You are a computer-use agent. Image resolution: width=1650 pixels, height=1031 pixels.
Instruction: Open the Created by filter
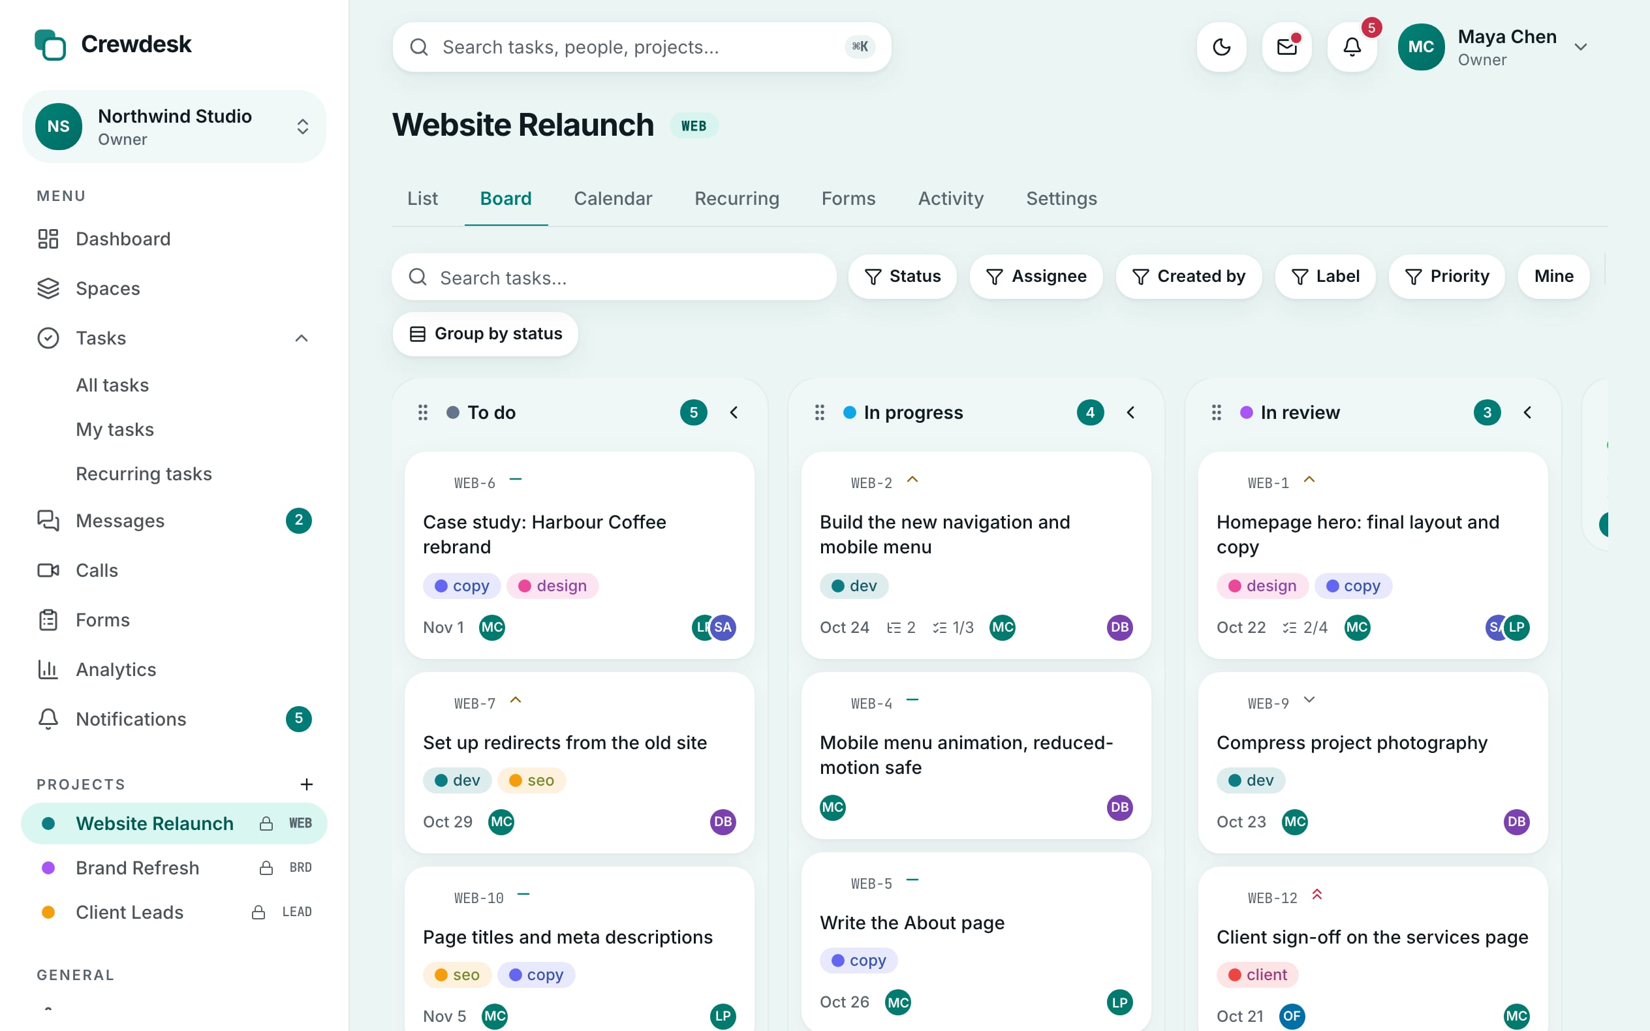[x=1189, y=276]
